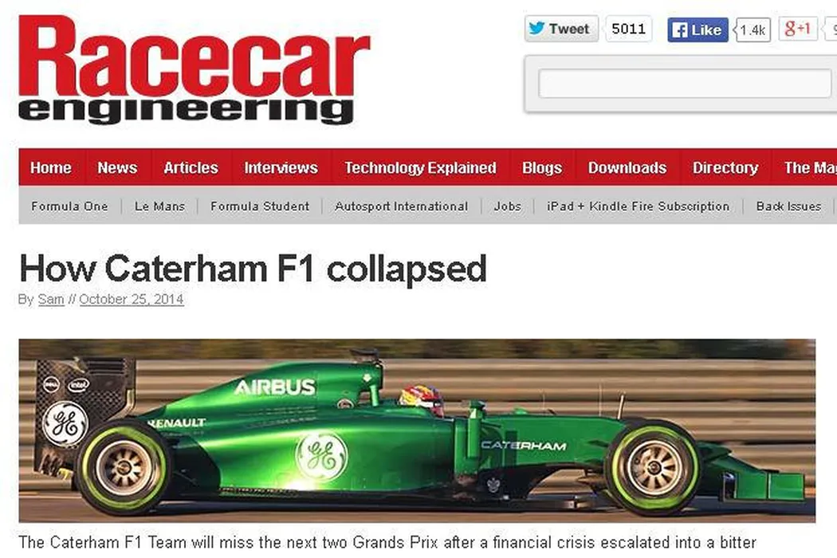
Task: Open Autosport International link
Action: point(402,206)
